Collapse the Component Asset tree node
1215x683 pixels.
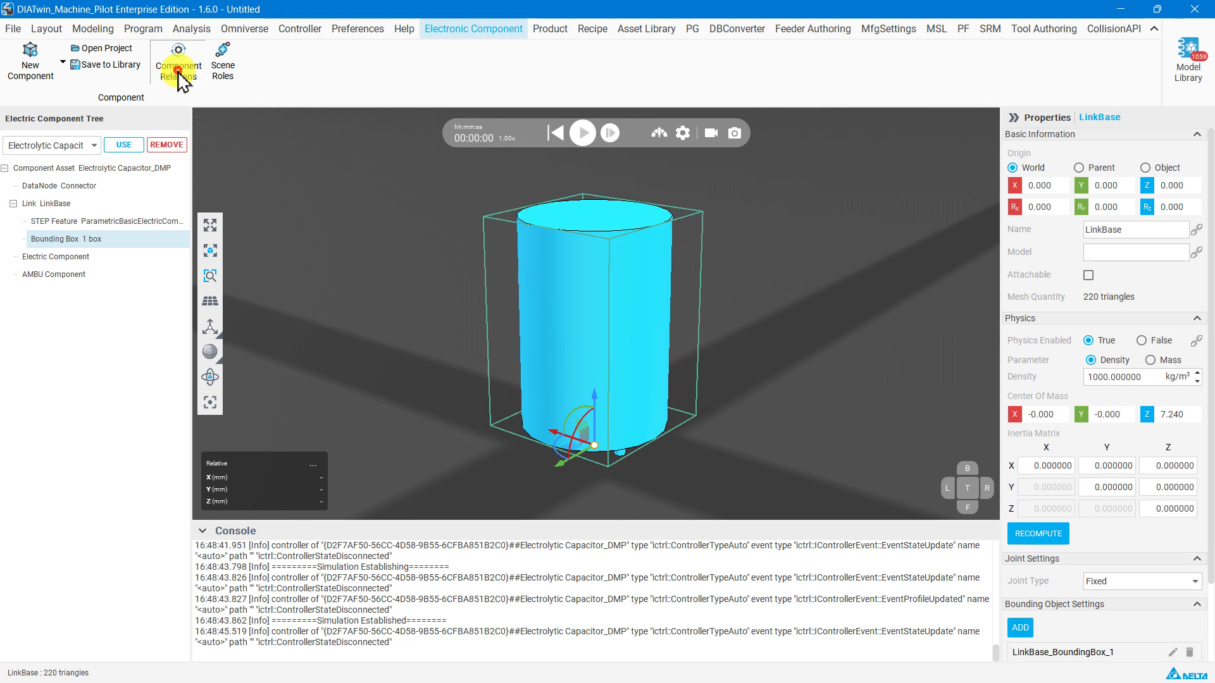pyautogui.click(x=5, y=168)
